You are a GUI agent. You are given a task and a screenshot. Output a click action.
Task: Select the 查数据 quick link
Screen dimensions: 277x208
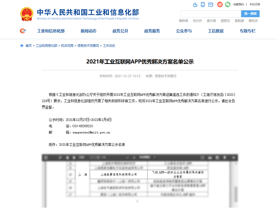point(239,21)
